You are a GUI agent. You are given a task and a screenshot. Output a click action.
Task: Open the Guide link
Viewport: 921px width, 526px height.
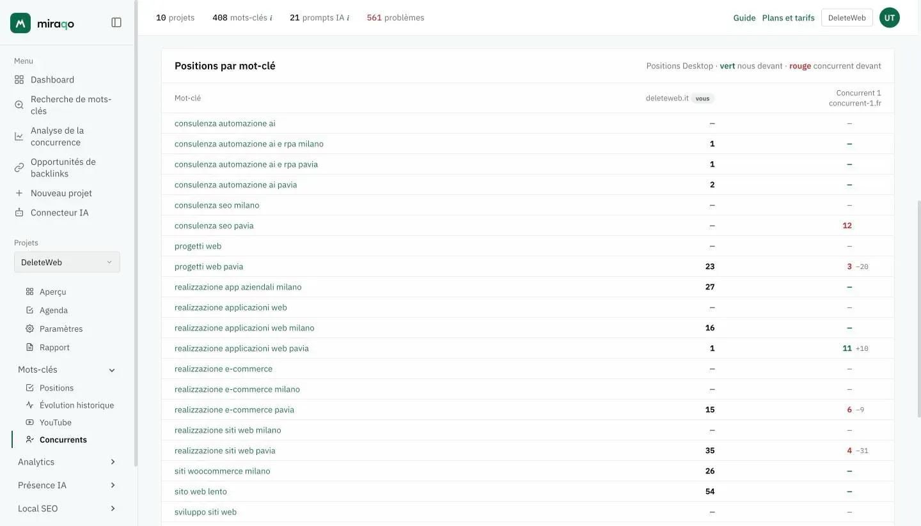[744, 18]
